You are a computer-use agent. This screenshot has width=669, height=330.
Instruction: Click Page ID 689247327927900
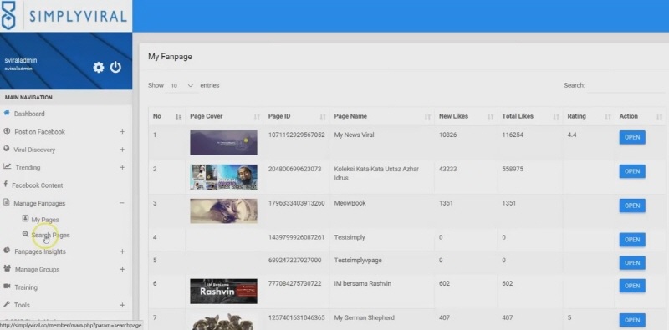click(x=295, y=260)
